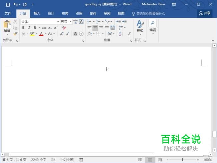This screenshot has height=163, width=217.
Task: Open the 剪贴板 dialog launcher
Action: coord(17,41)
